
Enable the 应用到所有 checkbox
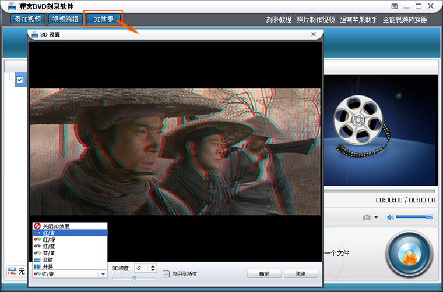[x=166, y=274]
